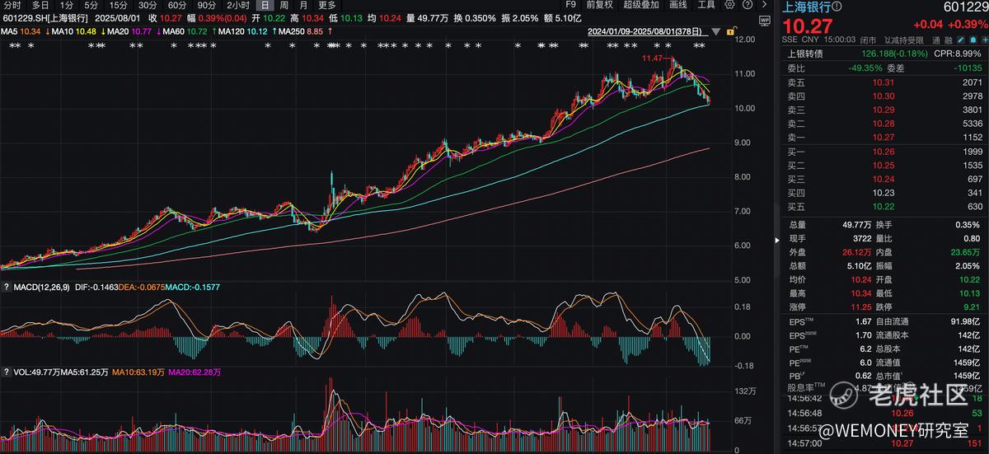Open chart settings gear icon

pyautogui.click(x=729, y=5)
